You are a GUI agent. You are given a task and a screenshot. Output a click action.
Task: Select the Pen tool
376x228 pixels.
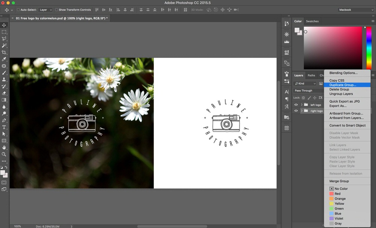4,120
